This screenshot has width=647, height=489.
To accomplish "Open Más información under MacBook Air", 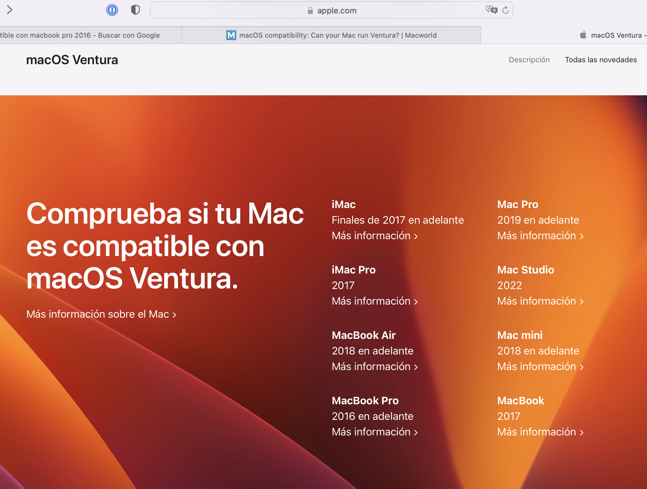I will 375,367.
